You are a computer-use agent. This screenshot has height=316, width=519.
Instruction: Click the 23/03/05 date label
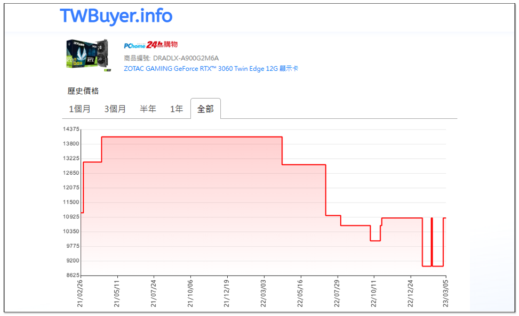point(445,294)
